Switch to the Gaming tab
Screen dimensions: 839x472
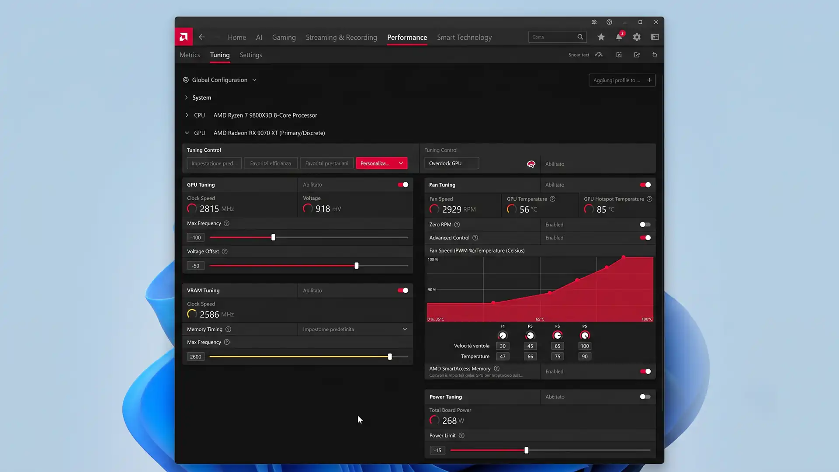(x=284, y=38)
